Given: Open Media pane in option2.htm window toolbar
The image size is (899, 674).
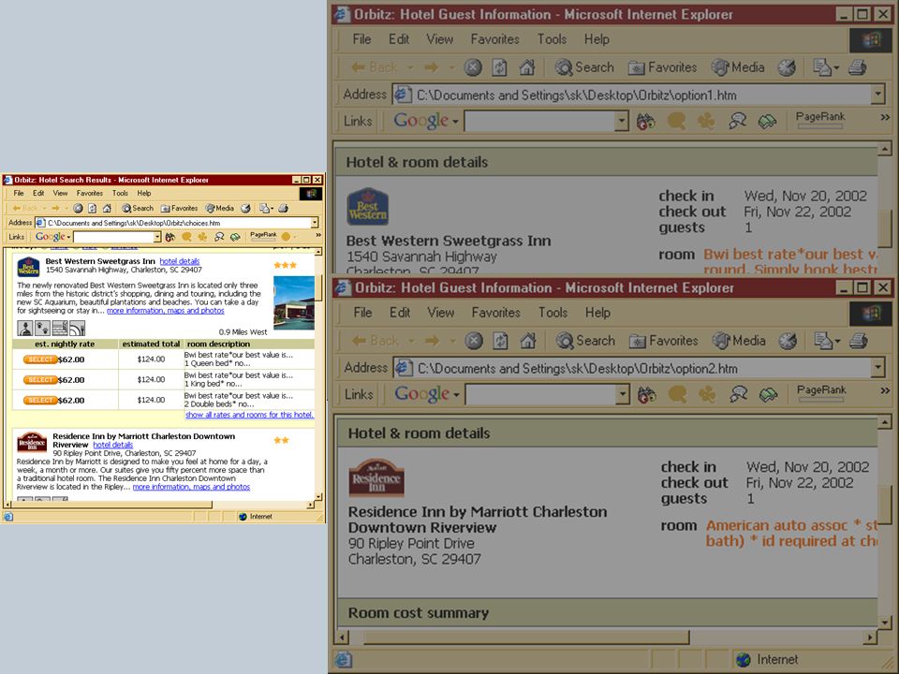Looking at the screenshot, I should 739,341.
